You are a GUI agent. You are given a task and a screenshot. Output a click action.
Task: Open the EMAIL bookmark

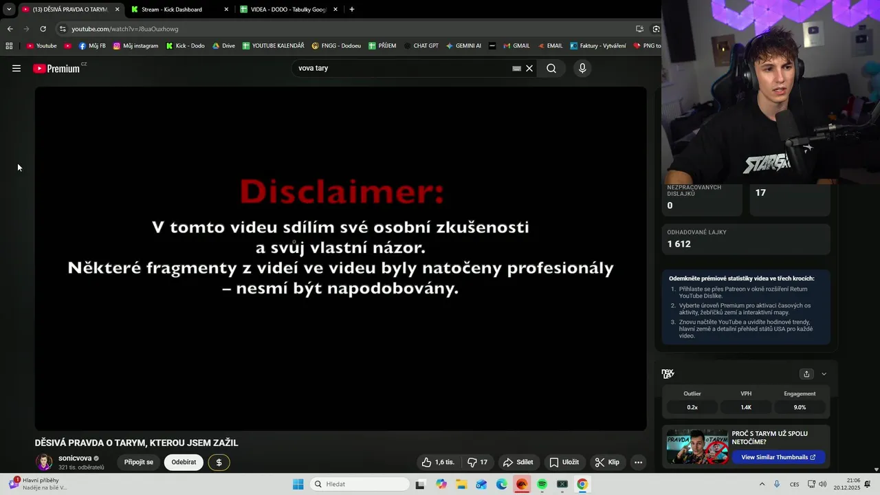(550, 46)
